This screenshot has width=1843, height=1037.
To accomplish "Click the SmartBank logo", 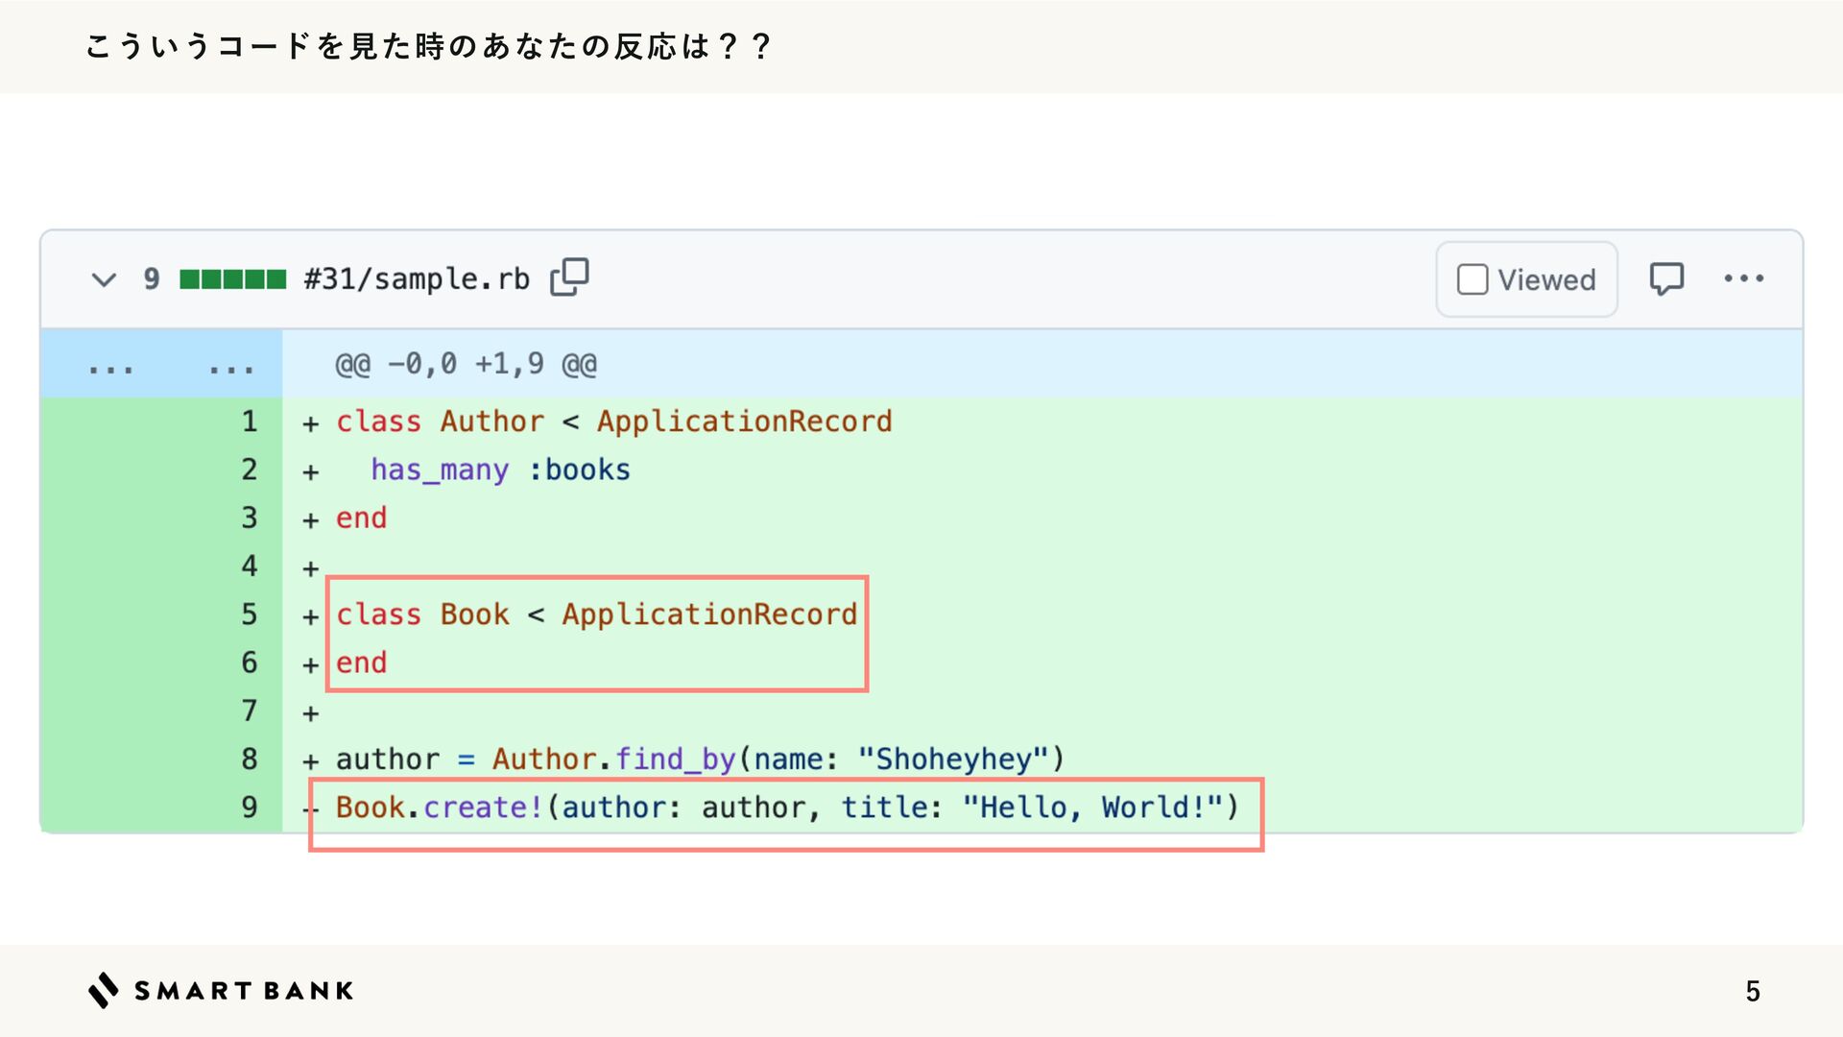I will click(221, 990).
